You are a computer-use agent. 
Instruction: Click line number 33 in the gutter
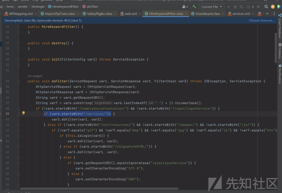click(7, 81)
